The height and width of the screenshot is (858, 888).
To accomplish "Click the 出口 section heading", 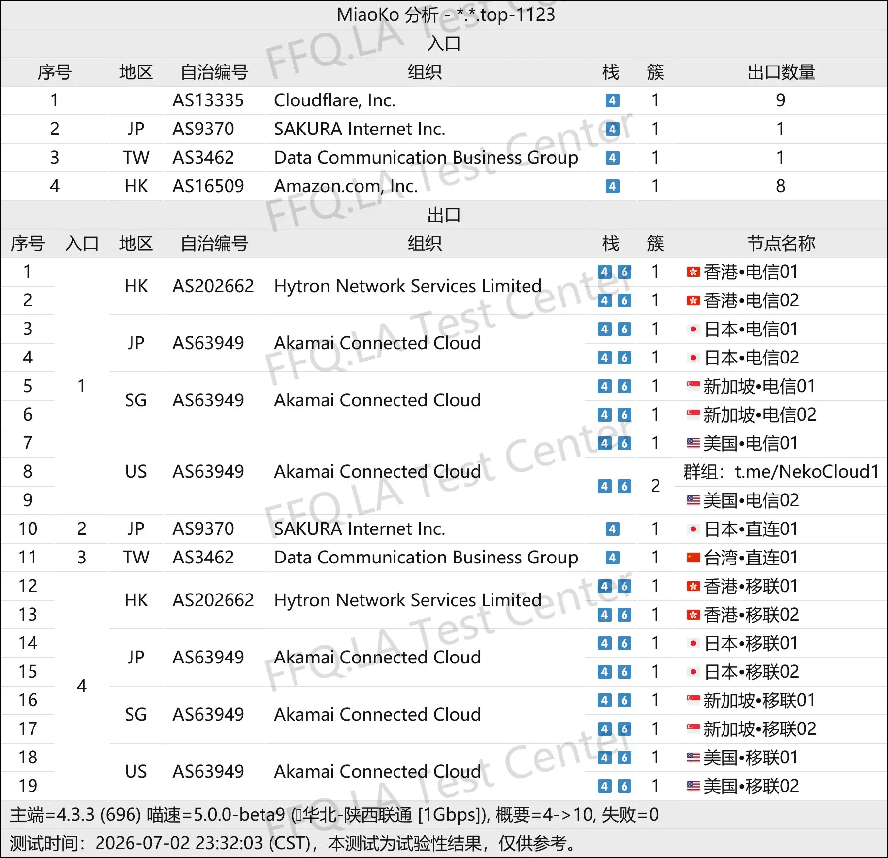I will 444,215.
